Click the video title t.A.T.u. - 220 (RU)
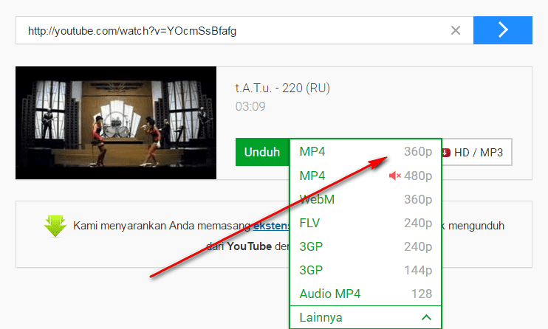Viewport: 548px width, 329px height. coord(282,88)
